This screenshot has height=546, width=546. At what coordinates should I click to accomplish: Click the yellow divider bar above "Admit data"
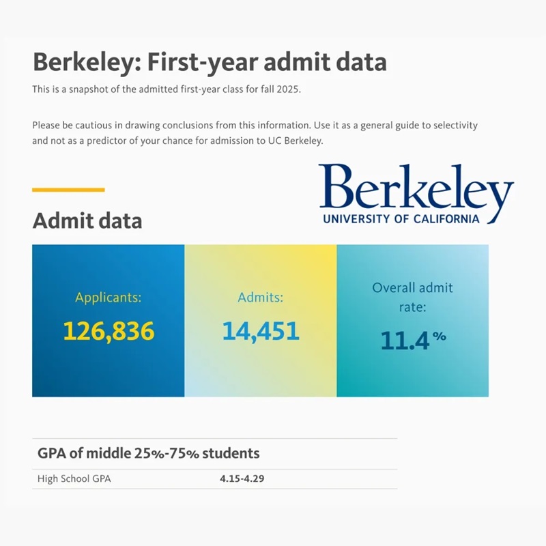pyautogui.click(x=68, y=190)
